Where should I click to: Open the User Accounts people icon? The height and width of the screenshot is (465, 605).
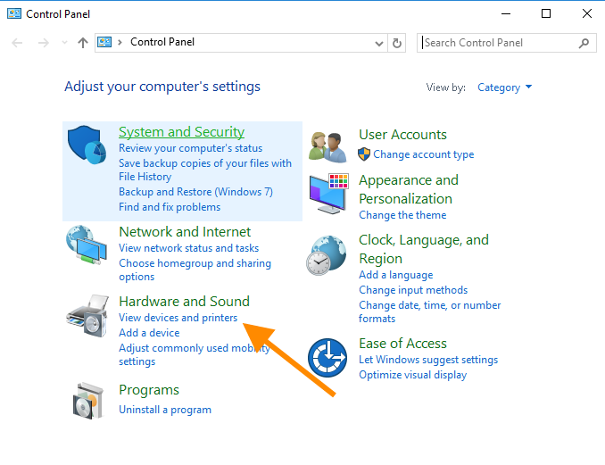coord(327,147)
